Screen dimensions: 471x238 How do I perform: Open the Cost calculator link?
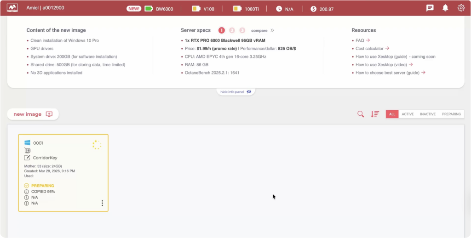[x=373, y=48]
